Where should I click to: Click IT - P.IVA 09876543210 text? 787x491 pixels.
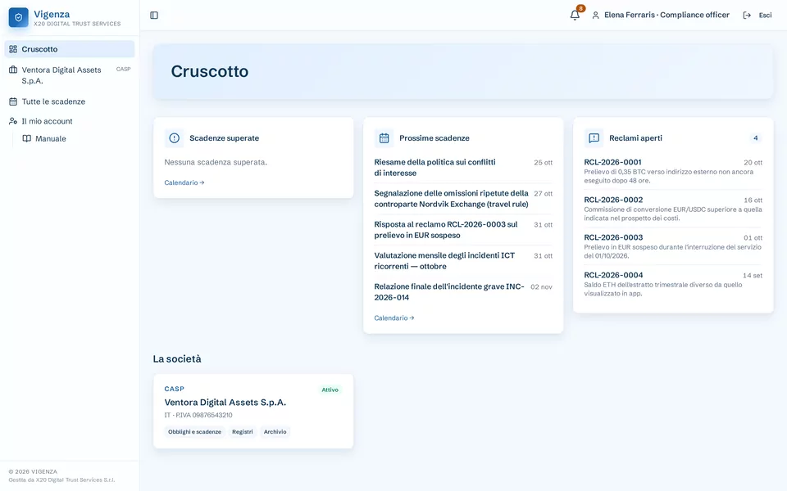pos(198,415)
